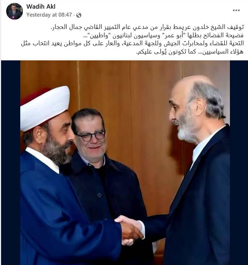This screenshot has width=248, height=265.
Task: Open Wadih Akl's round profile picture
Action: 14,11
